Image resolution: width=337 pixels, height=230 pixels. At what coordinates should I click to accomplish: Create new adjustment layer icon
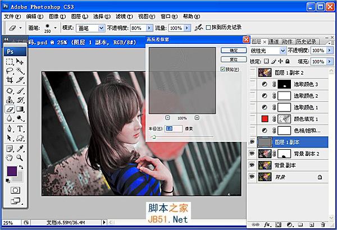290,224
